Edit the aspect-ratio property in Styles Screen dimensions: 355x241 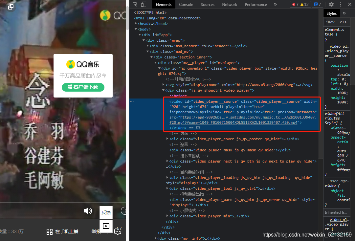coord(339,140)
